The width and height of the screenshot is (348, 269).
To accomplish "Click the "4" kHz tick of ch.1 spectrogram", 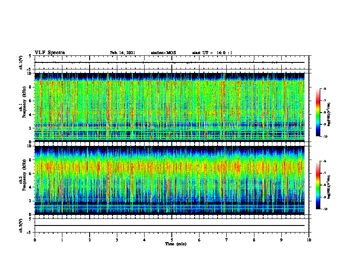I will point(31,115).
